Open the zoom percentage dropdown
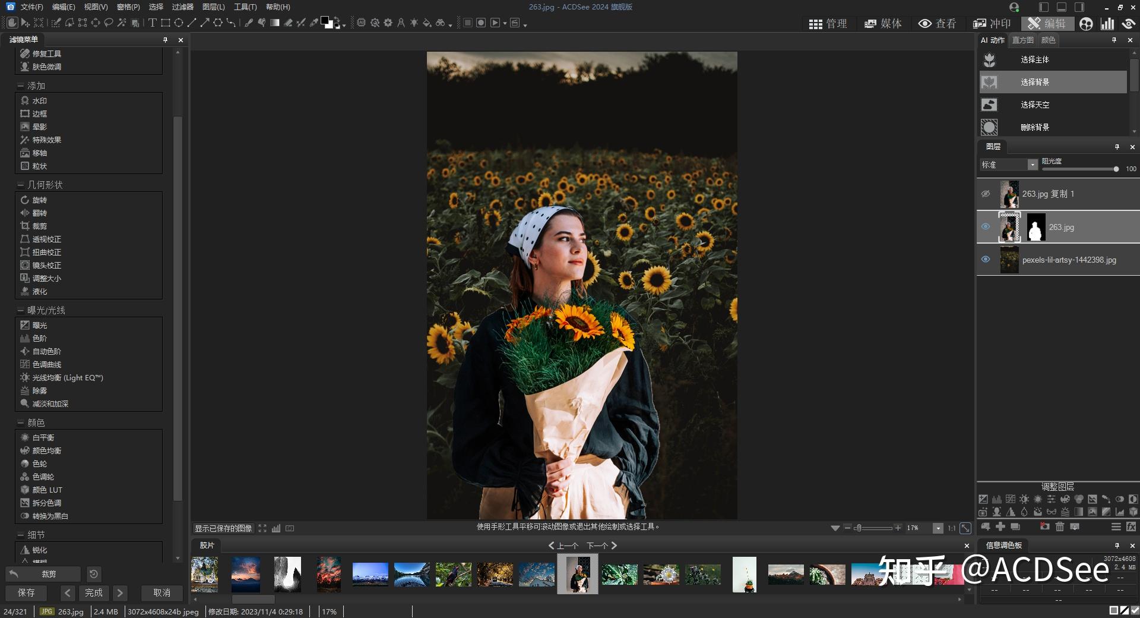Screen dimensions: 1140x618 (938, 528)
